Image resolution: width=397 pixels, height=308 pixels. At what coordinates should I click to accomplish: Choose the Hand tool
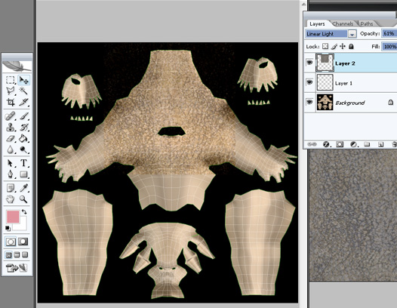(10, 199)
